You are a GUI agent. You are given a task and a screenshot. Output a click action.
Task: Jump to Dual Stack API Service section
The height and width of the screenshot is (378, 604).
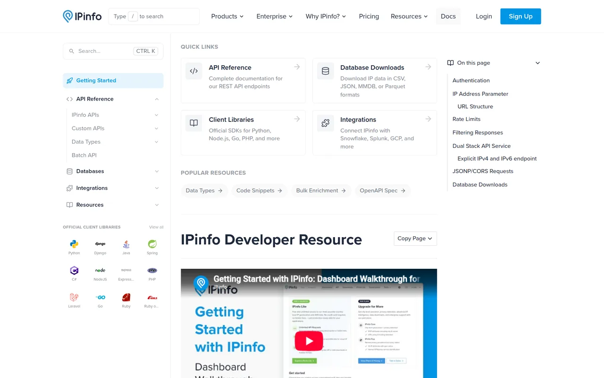(481, 146)
